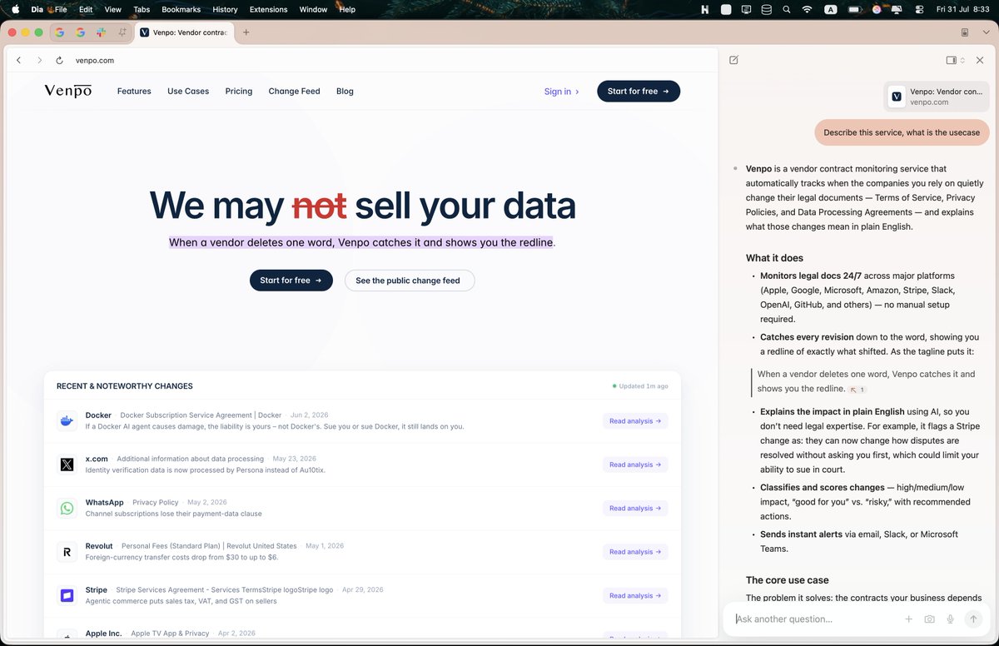Read analysis for the Docker change
This screenshot has height=646, width=999.
point(635,421)
